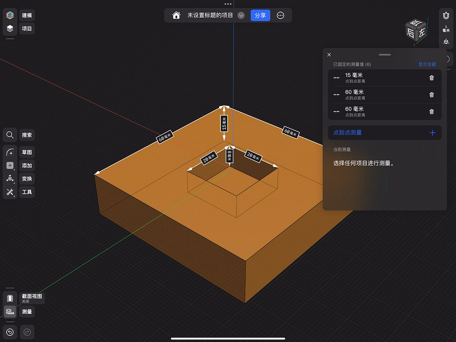
Task: Pull the measurement panel handle bar
Action: pos(384,54)
